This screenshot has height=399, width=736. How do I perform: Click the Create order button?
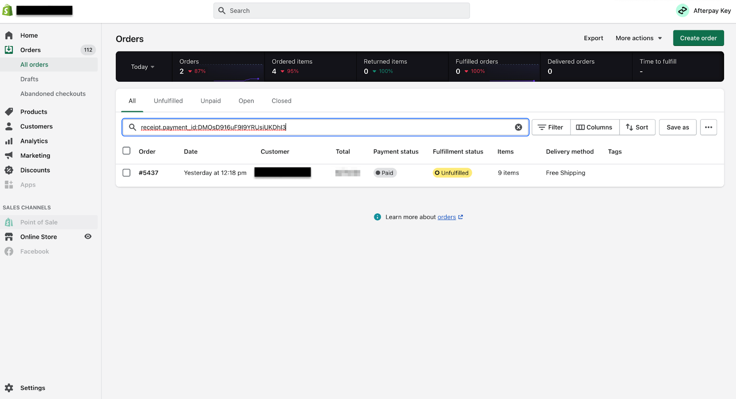[x=698, y=38]
